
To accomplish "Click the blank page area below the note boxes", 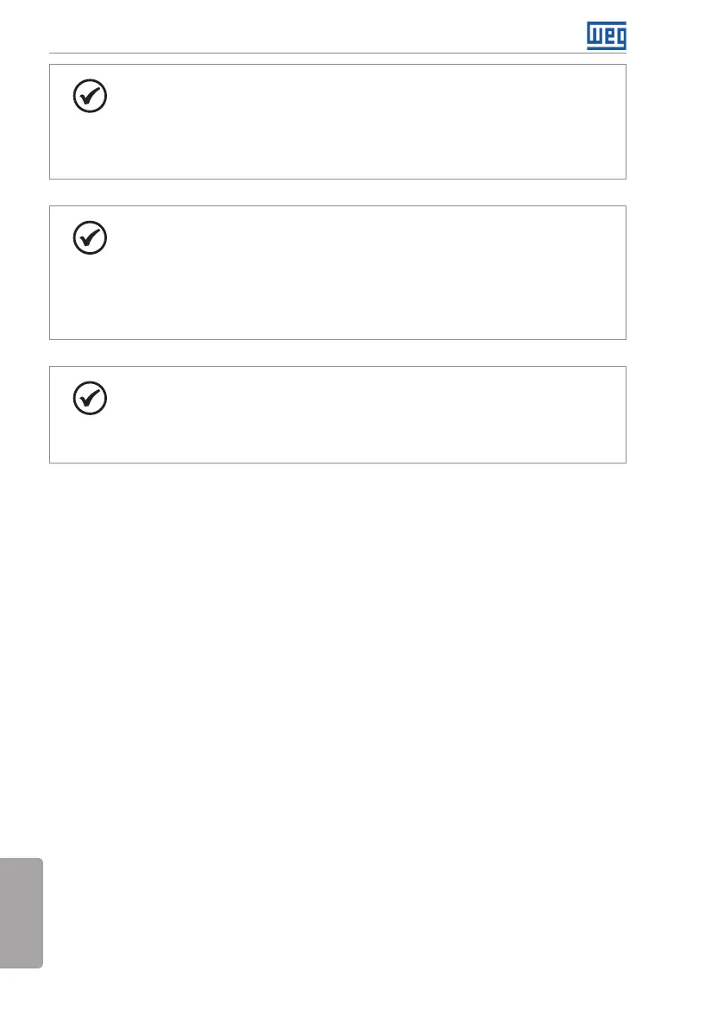I will click(362, 691).
